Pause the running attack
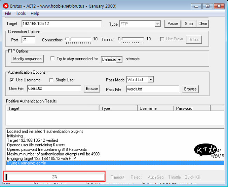 (x=173, y=24)
